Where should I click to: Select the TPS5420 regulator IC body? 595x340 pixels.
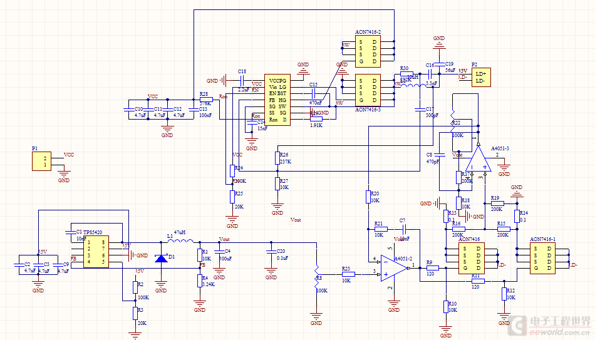pos(96,252)
